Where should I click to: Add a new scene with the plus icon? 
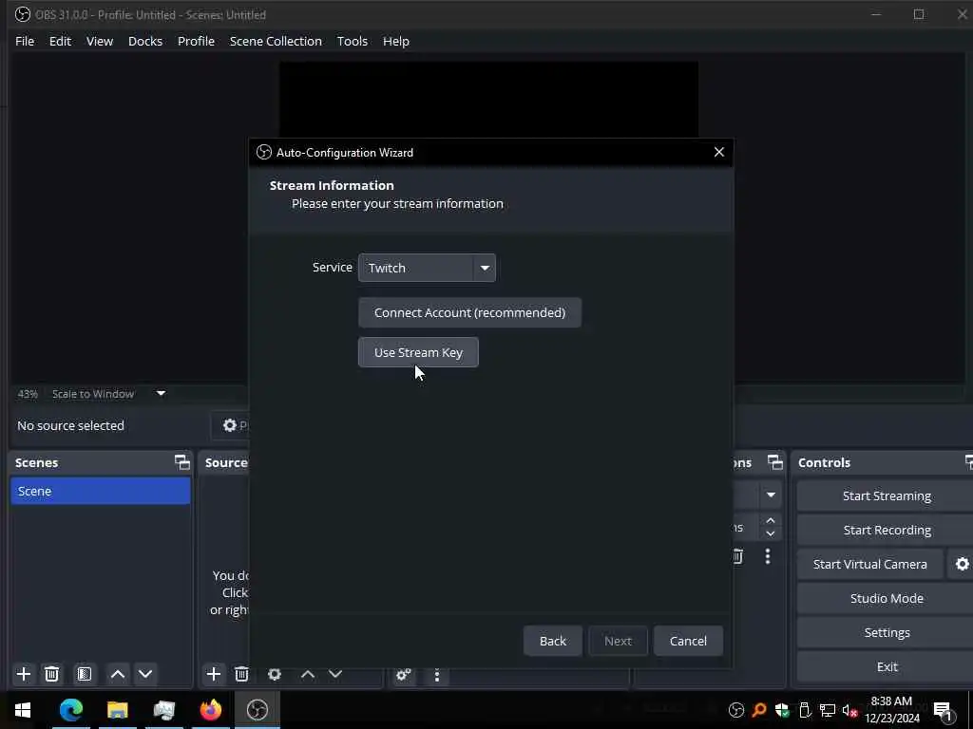click(x=24, y=674)
